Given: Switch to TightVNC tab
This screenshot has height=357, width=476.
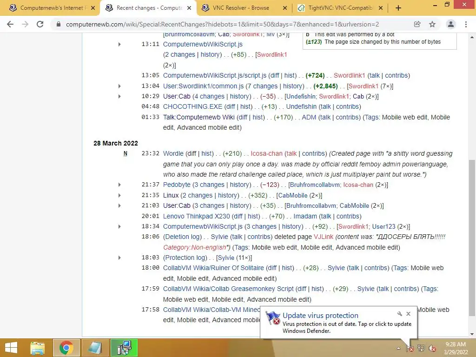Looking at the screenshot, I should pos(340,8).
